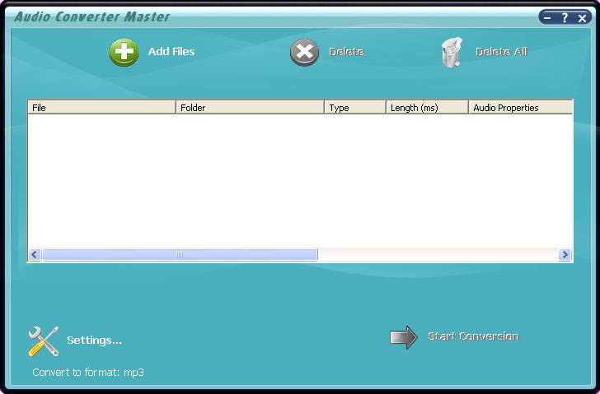Screen dimensions: 600x394
Task: Click the trash can Delete All icon
Action: pyautogui.click(x=452, y=53)
